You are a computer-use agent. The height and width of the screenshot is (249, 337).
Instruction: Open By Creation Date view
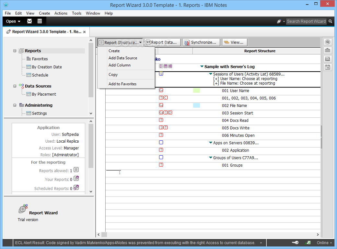coord(47,67)
